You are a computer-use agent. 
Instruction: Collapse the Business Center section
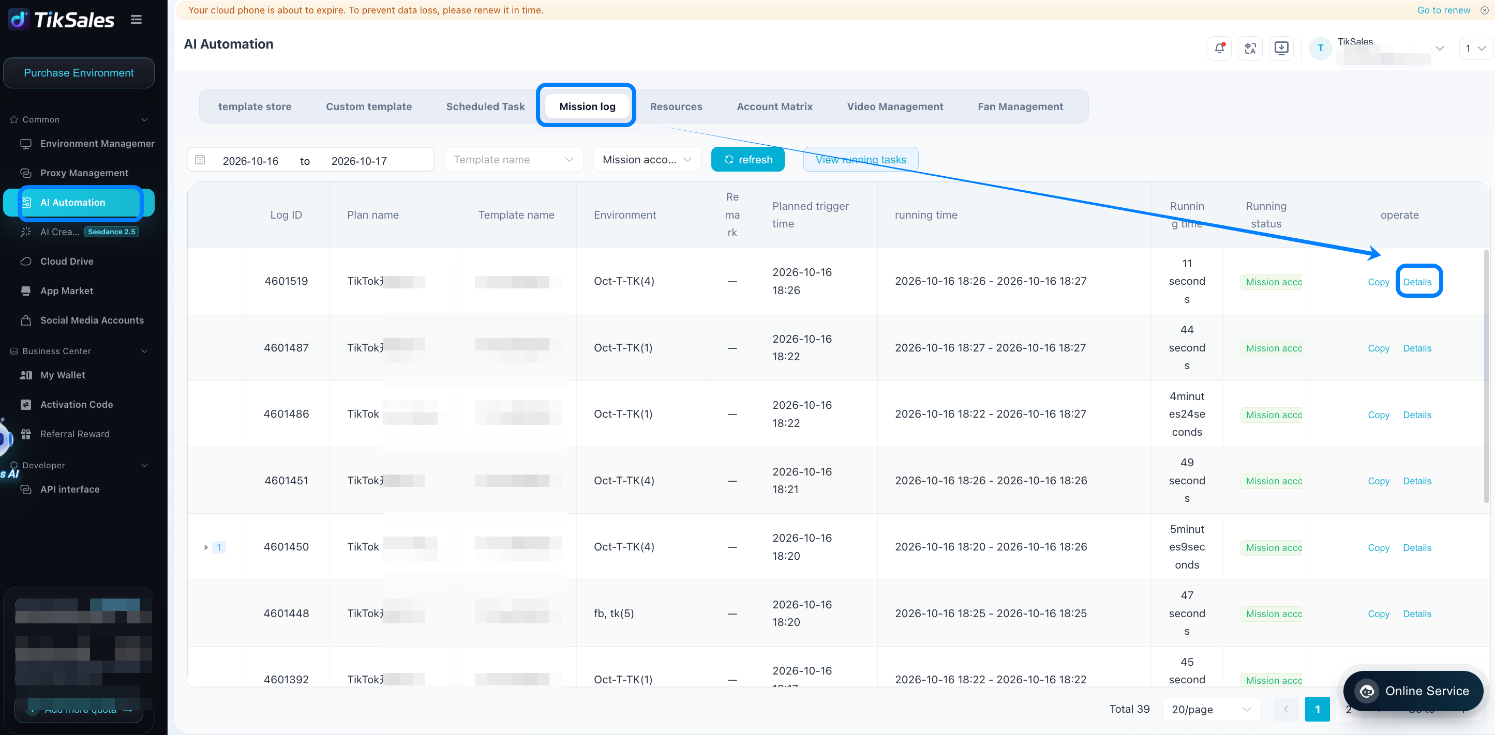144,351
